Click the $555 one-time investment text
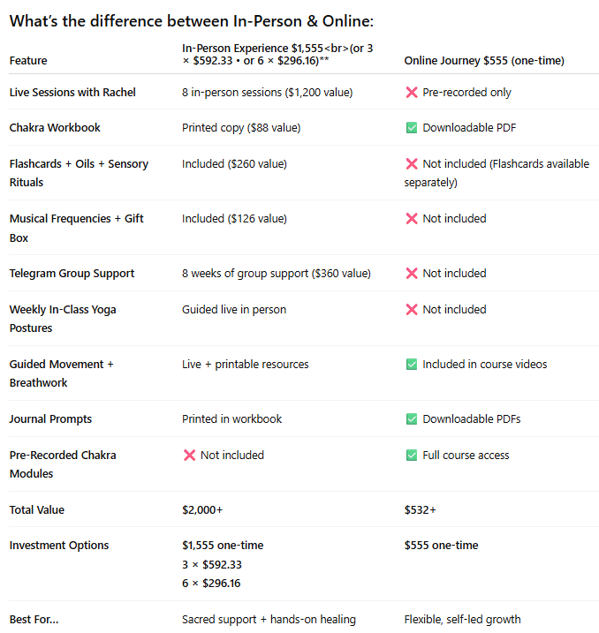 (x=442, y=546)
